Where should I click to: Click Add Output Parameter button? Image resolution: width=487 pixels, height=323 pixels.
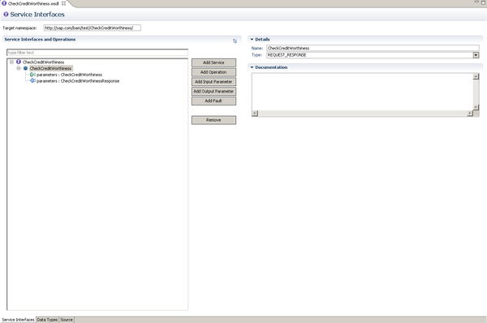pyautogui.click(x=213, y=92)
